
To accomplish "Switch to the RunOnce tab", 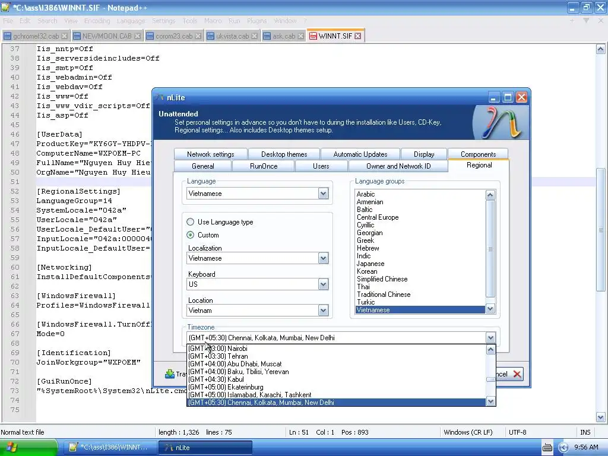I will 264,166.
